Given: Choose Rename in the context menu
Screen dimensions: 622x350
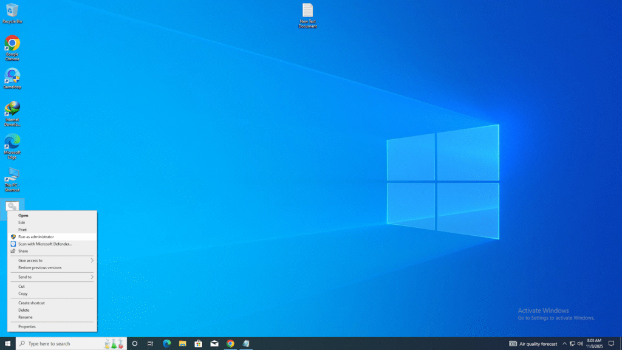Looking at the screenshot, I should pyautogui.click(x=26, y=317).
